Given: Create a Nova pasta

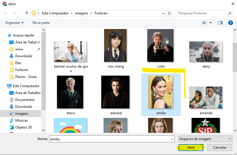Looking at the screenshot, I should coord(41,23).
